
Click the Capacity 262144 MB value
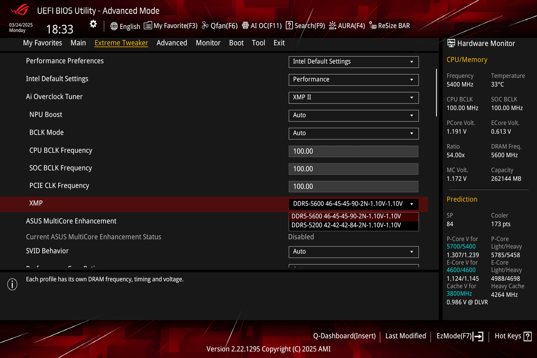point(506,179)
